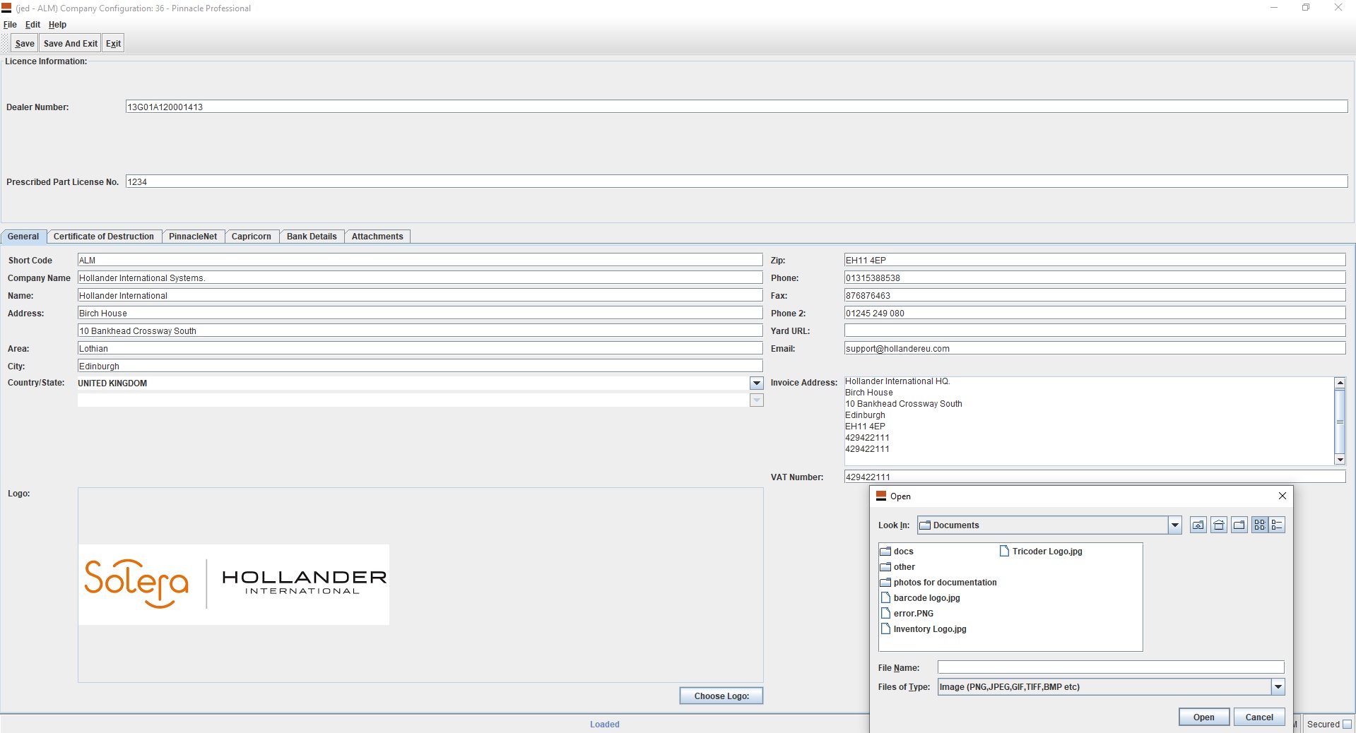Select the 'other' folder
Screen dimensions: 1356x733
tap(897, 566)
